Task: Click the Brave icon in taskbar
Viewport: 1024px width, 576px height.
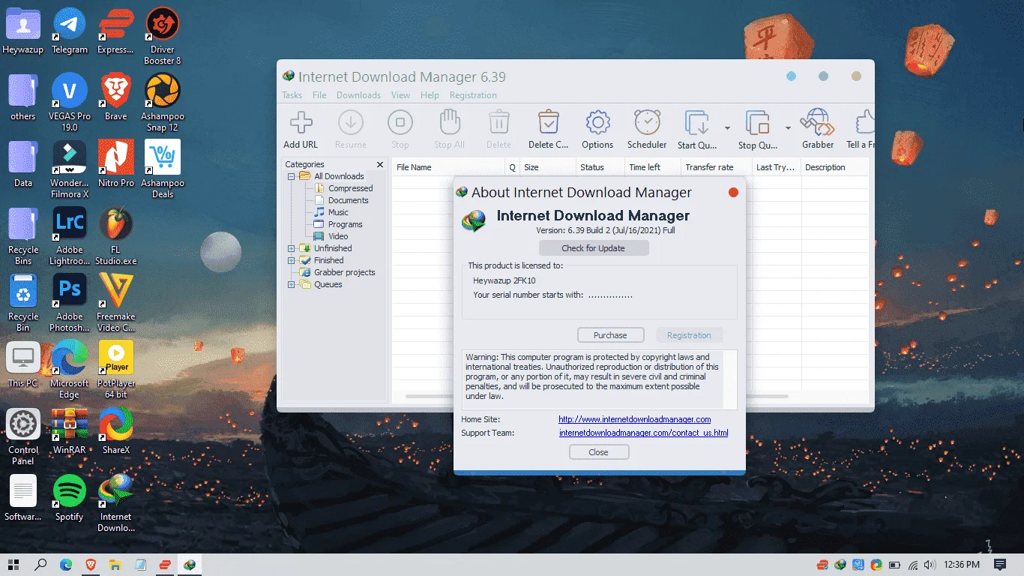Action: point(91,565)
